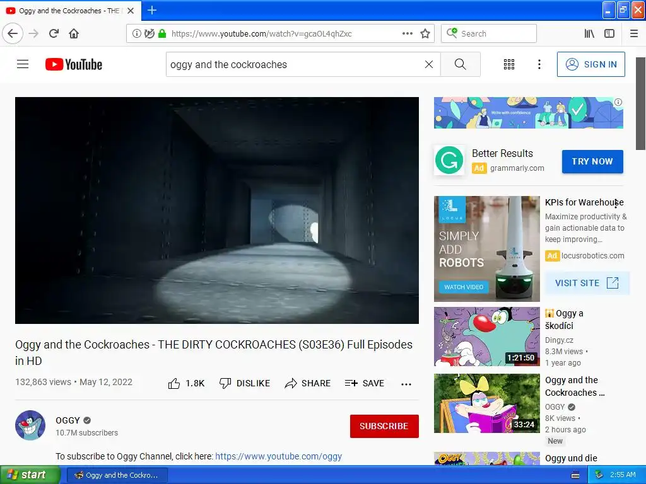
Task: Open the Oggy und die video title
Action: 571,458
